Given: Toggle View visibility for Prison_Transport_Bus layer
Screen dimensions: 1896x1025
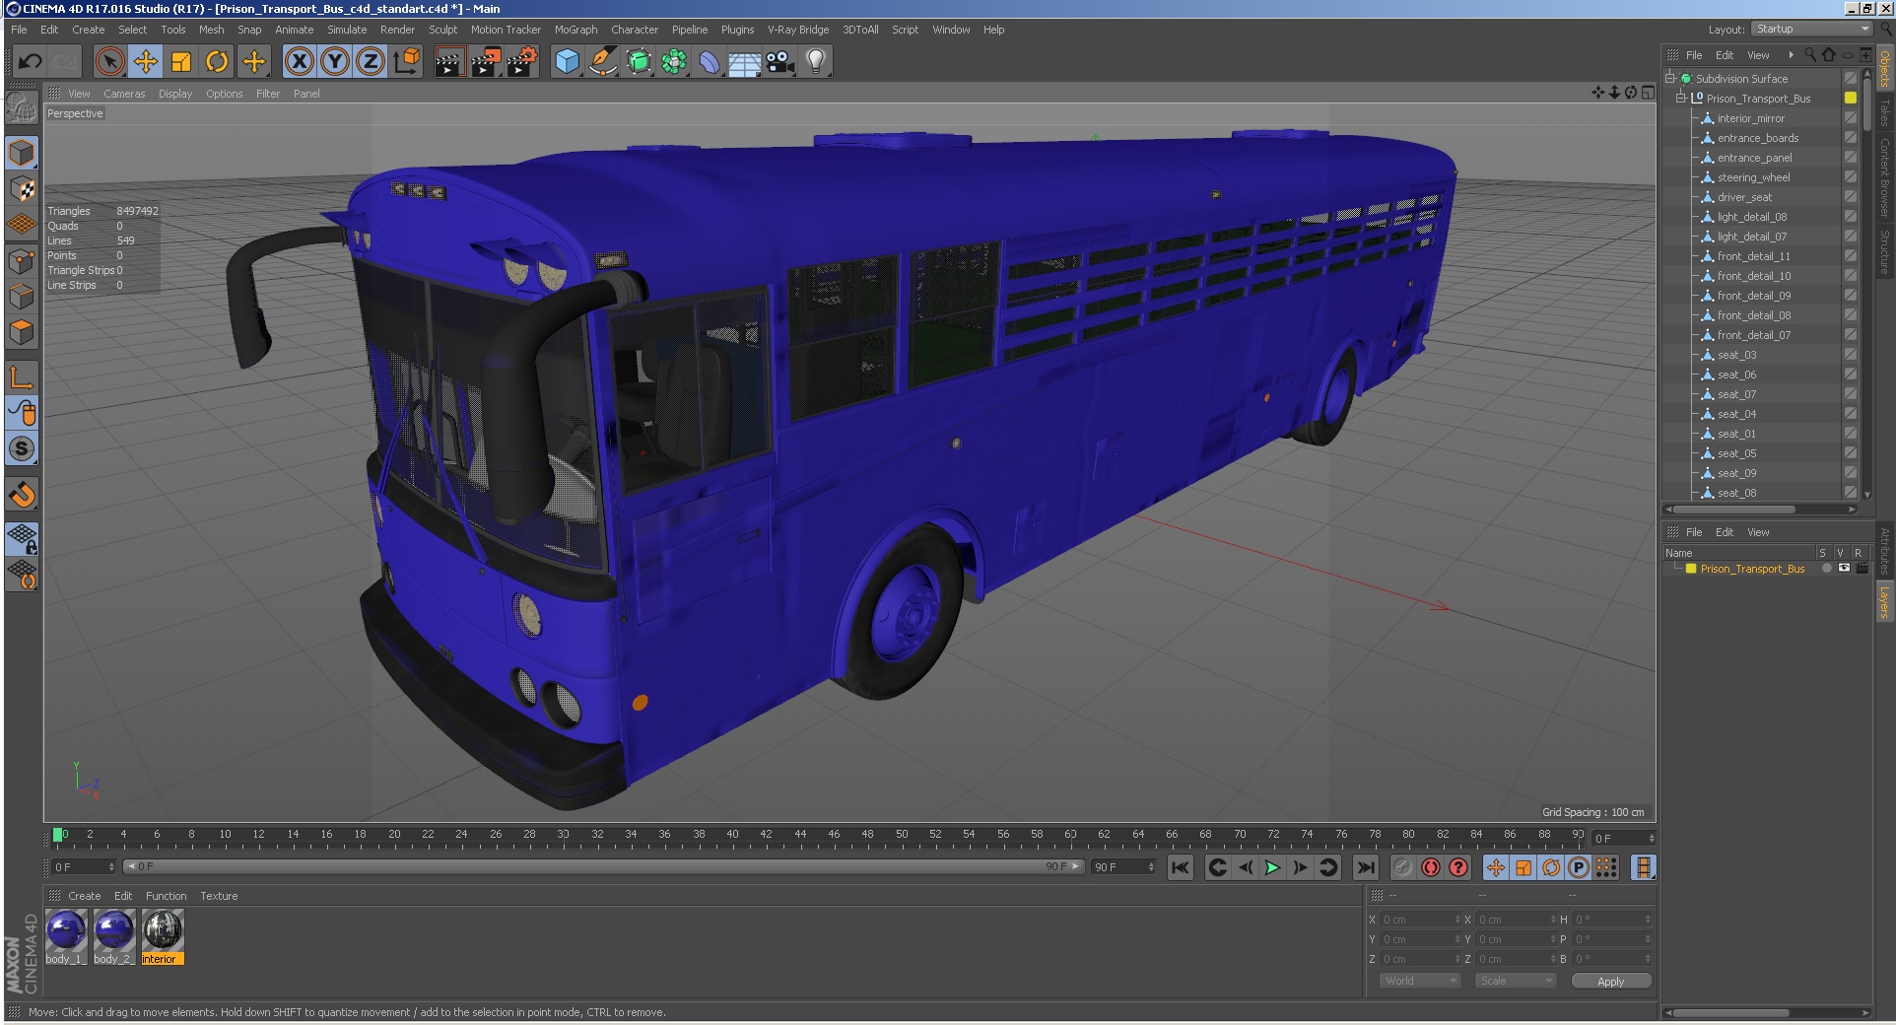Looking at the screenshot, I should (x=1844, y=569).
